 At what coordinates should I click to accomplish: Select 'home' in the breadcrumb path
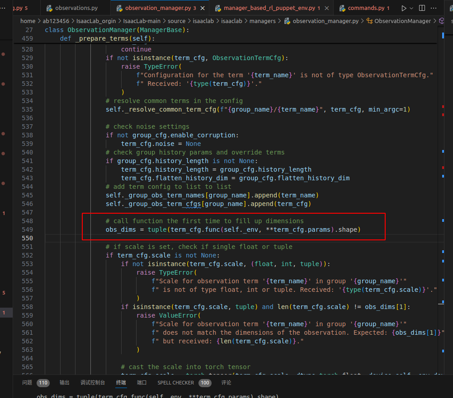(x=28, y=21)
